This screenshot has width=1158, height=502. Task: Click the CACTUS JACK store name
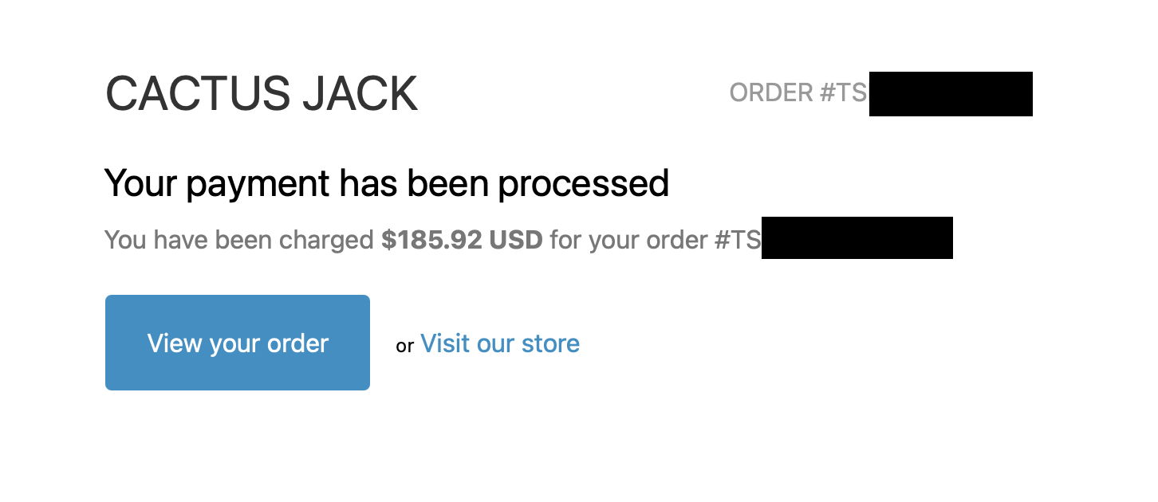(262, 94)
